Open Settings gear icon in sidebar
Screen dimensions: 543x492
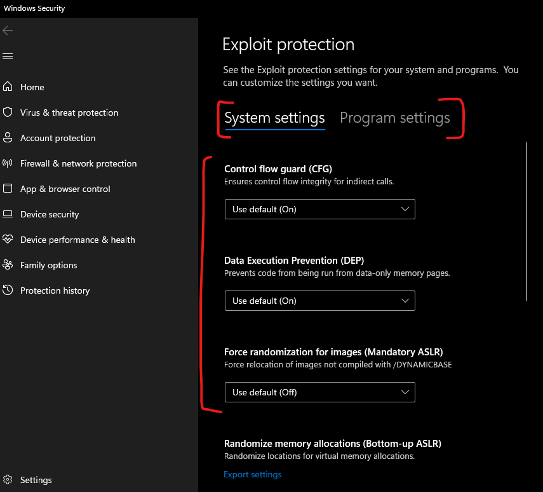pos(8,479)
